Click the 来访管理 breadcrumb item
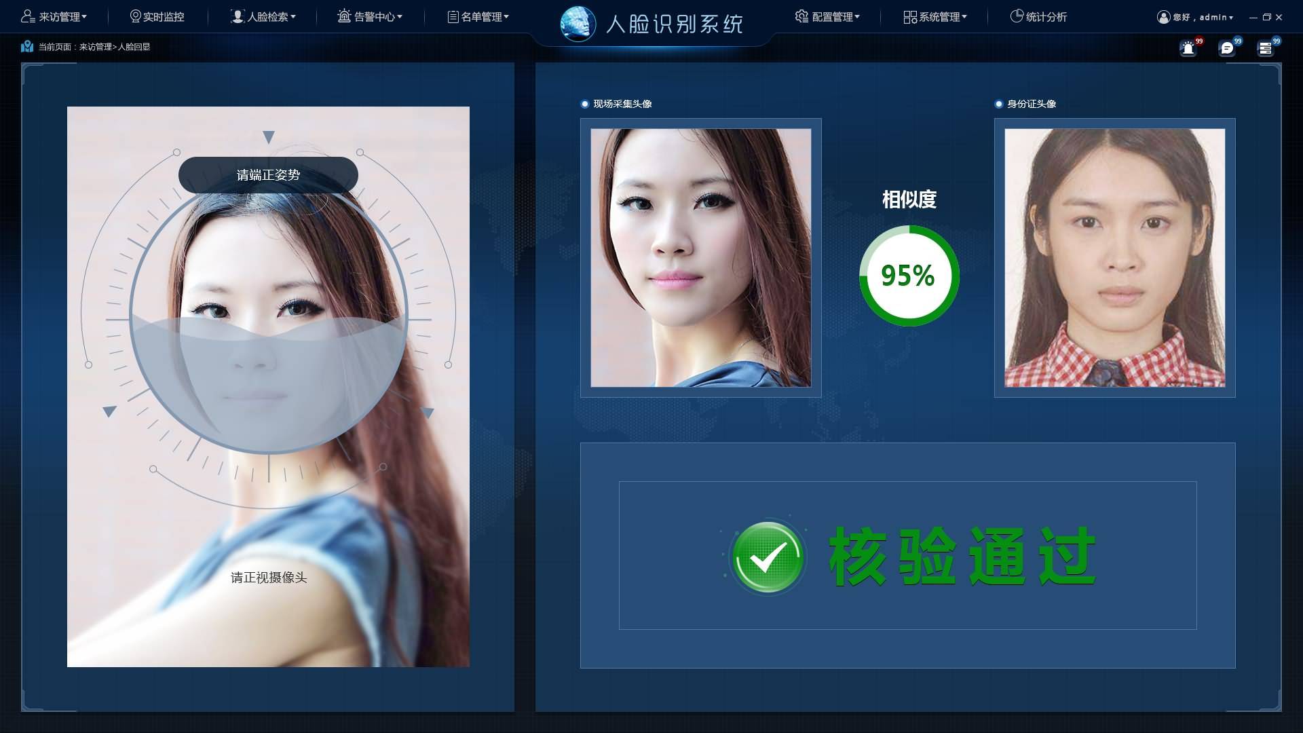Viewport: 1303px width, 733px height. pos(103,47)
